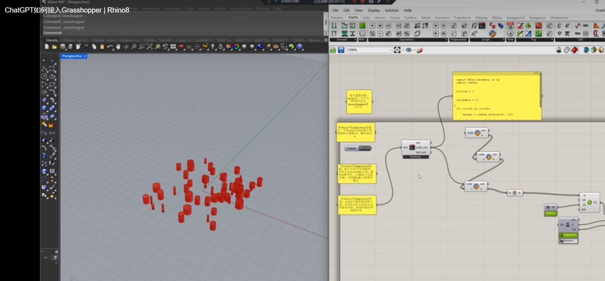The height and width of the screenshot is (281, 605).
Task: Click Rhino's Paste clipboard icon
Action: [x=102, y=47]
